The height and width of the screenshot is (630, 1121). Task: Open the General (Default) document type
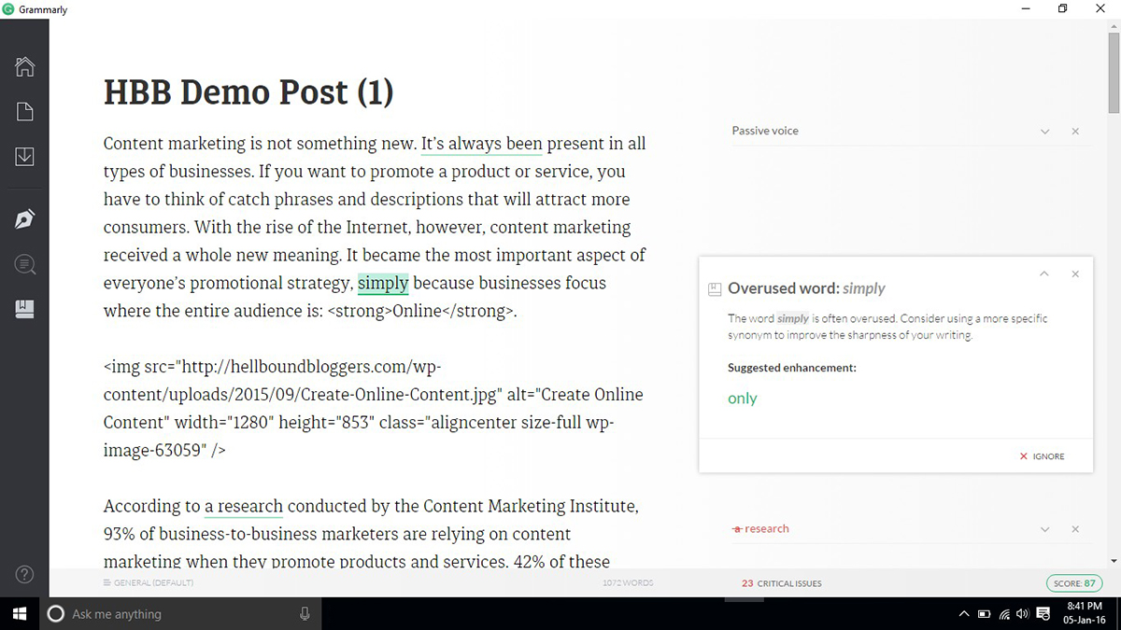(x=149, y=583)
